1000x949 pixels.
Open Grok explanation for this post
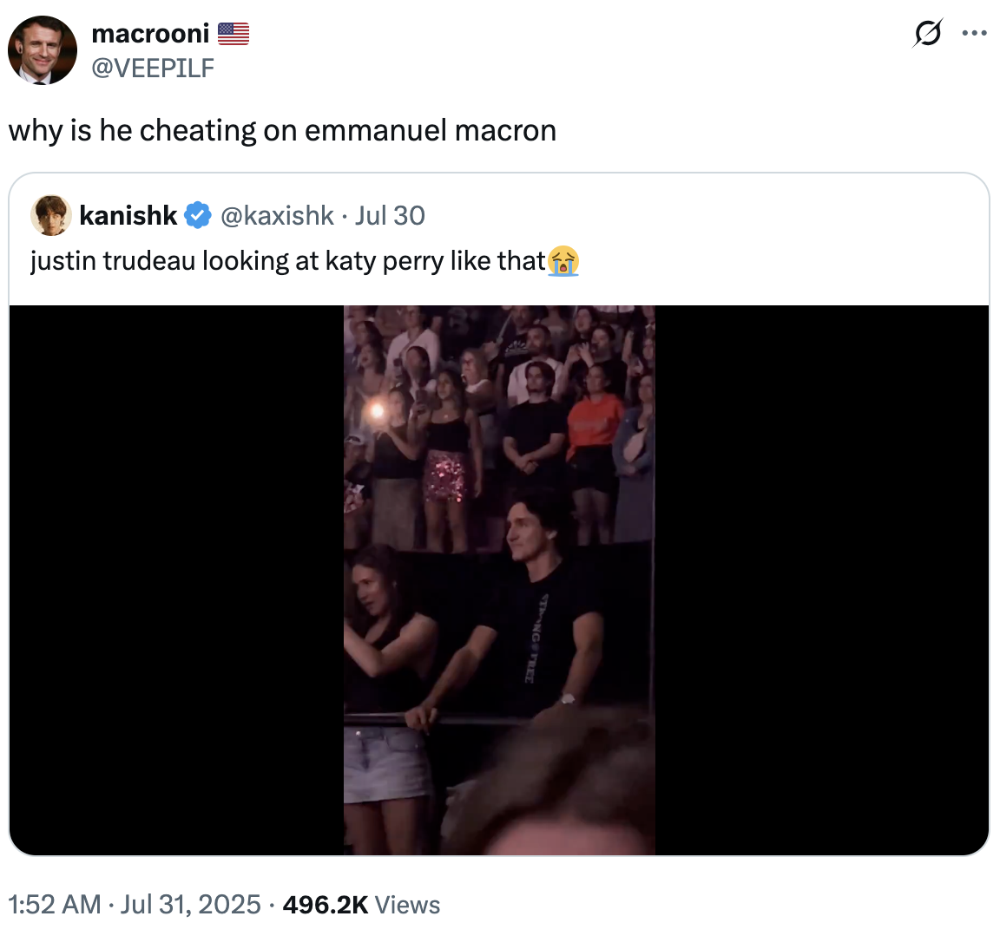tap(927, 33)
